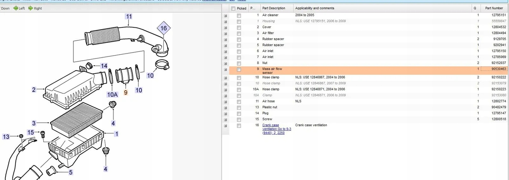This screenshot has width=509, height=180.
Task: Tick the Picked header checkbox
Action: click(x=233, y=9)
